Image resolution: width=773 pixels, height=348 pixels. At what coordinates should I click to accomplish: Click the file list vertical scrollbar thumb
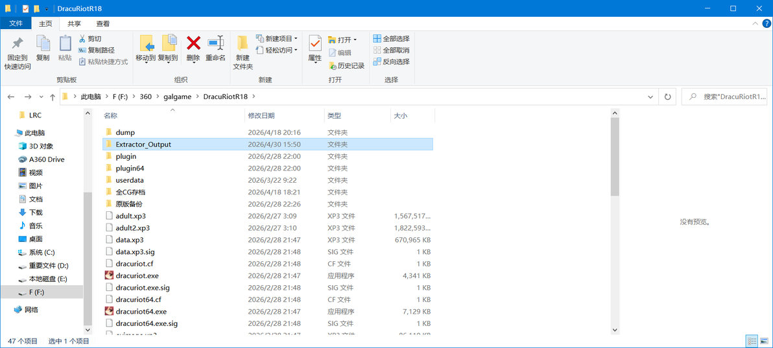point(615,157)
